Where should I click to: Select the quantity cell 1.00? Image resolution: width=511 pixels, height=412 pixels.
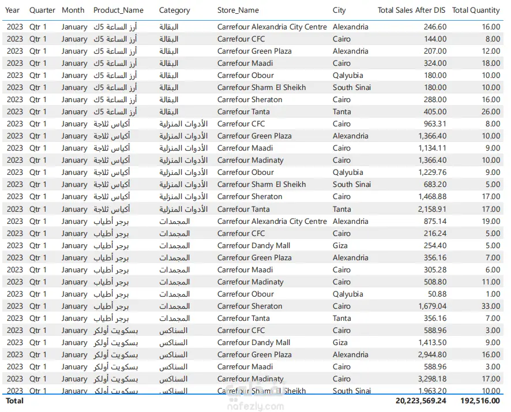[493, 294]
